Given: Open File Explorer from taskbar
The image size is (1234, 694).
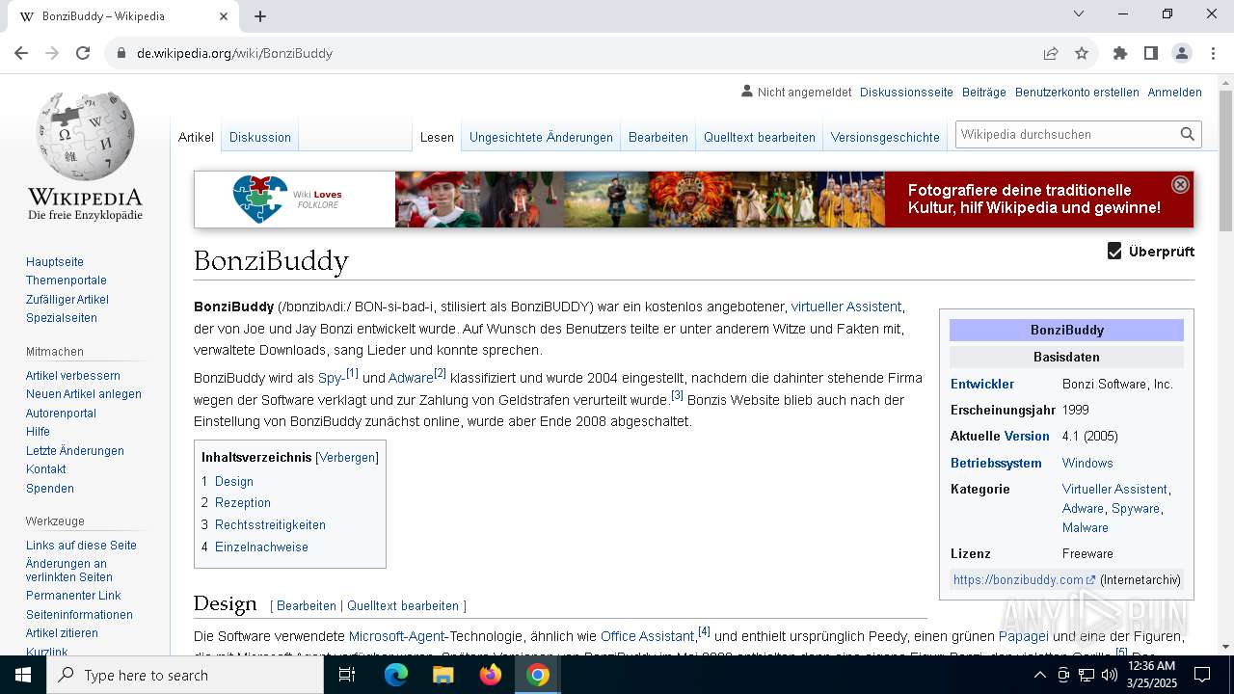Looking at the screenshot, I should point(443,675).
